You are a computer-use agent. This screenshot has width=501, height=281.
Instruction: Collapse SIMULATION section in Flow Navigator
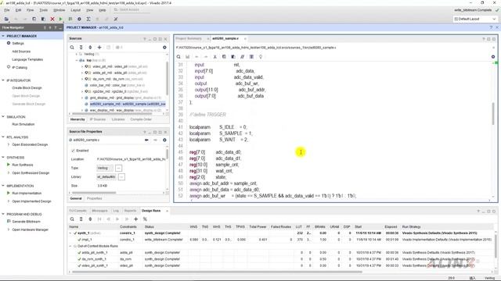click(3, 117)
